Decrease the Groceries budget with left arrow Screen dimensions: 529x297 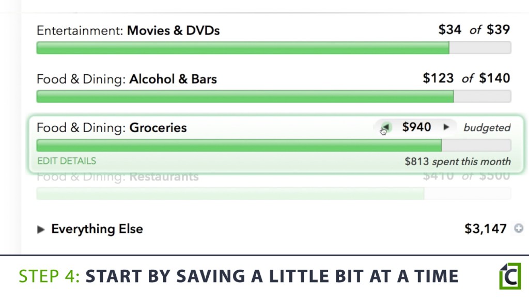tap(385, 127)
